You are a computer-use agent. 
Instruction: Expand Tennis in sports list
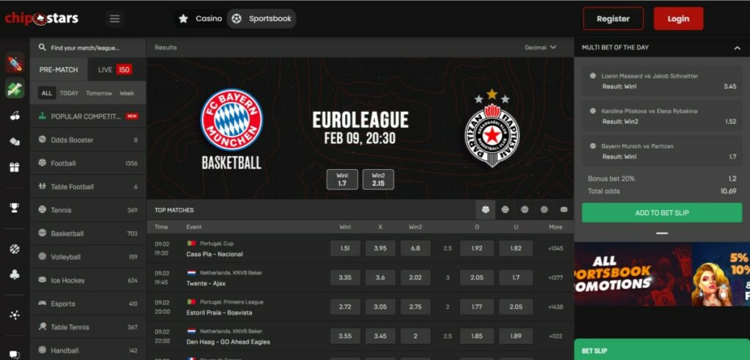tap(88, 210)
